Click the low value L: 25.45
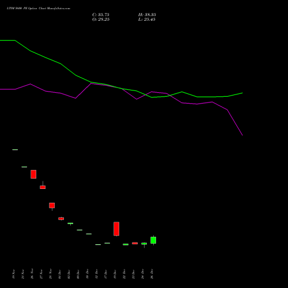This screenshot has width=288, height=288. [147, 20]
